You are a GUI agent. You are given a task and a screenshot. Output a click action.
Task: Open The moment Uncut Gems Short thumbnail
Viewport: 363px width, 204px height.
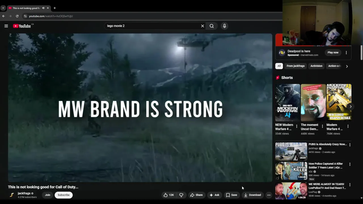(x=313, y=103)
